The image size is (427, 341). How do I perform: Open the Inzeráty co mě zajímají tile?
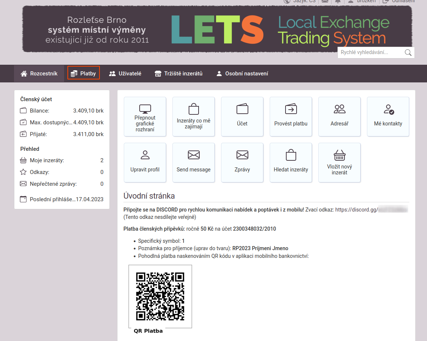coord(194,117)
